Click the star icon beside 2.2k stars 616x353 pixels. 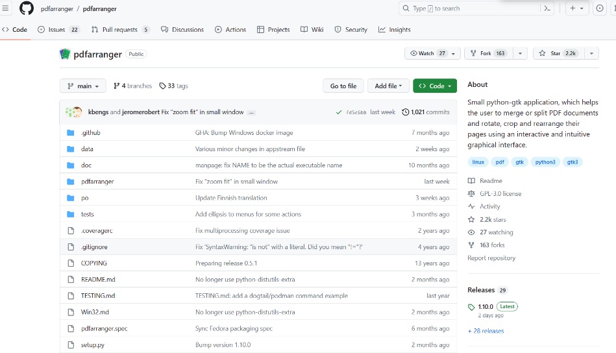pyautogui.click(x=471, y=219)
